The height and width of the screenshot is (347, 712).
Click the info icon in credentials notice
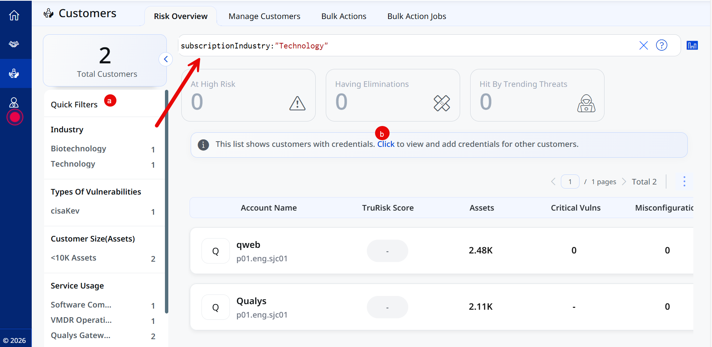click(203, 145)
